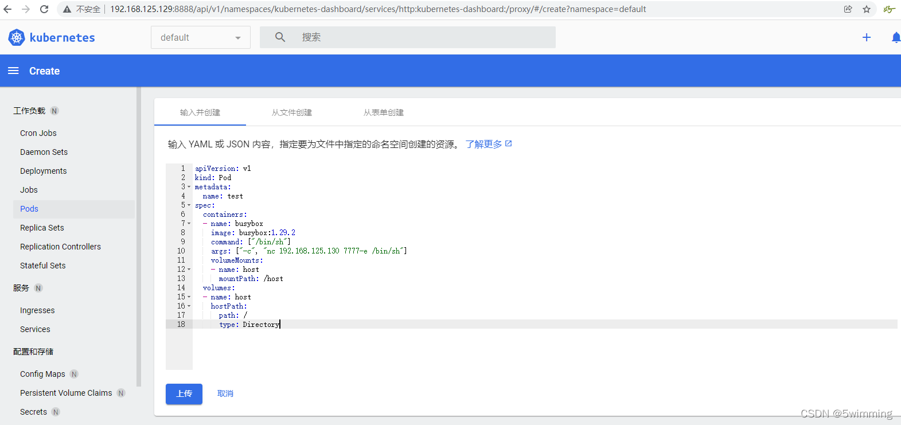Viewport: 901px width, 425px height.
Task: Open Config Maps in sidebar
Action: point(43,374)
